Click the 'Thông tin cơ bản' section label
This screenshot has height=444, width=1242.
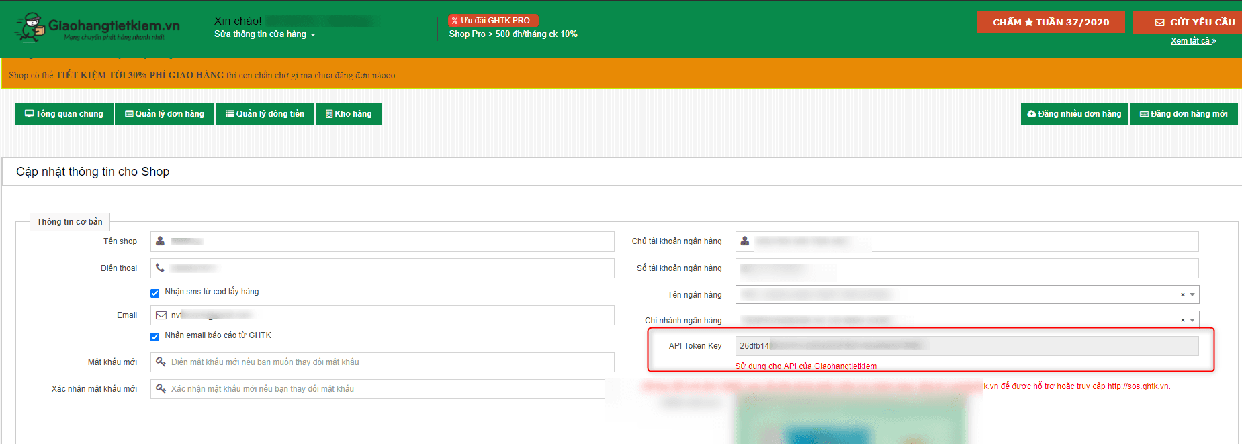pyautogui.click(x=70, y=222)
